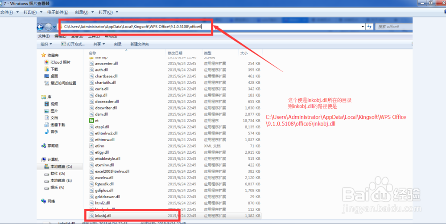The height and width of the screenshot is (224, 446).
Task: Select the chartbase.dll file name
Action: pyautogui.click(x=107, y=76)
